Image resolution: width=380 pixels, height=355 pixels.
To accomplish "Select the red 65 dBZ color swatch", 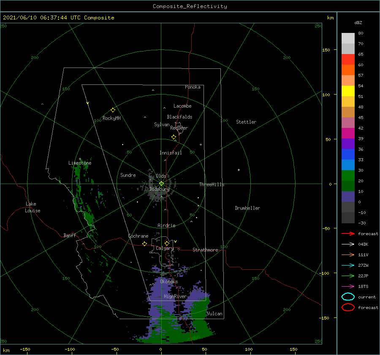I will tap(348, 60).
